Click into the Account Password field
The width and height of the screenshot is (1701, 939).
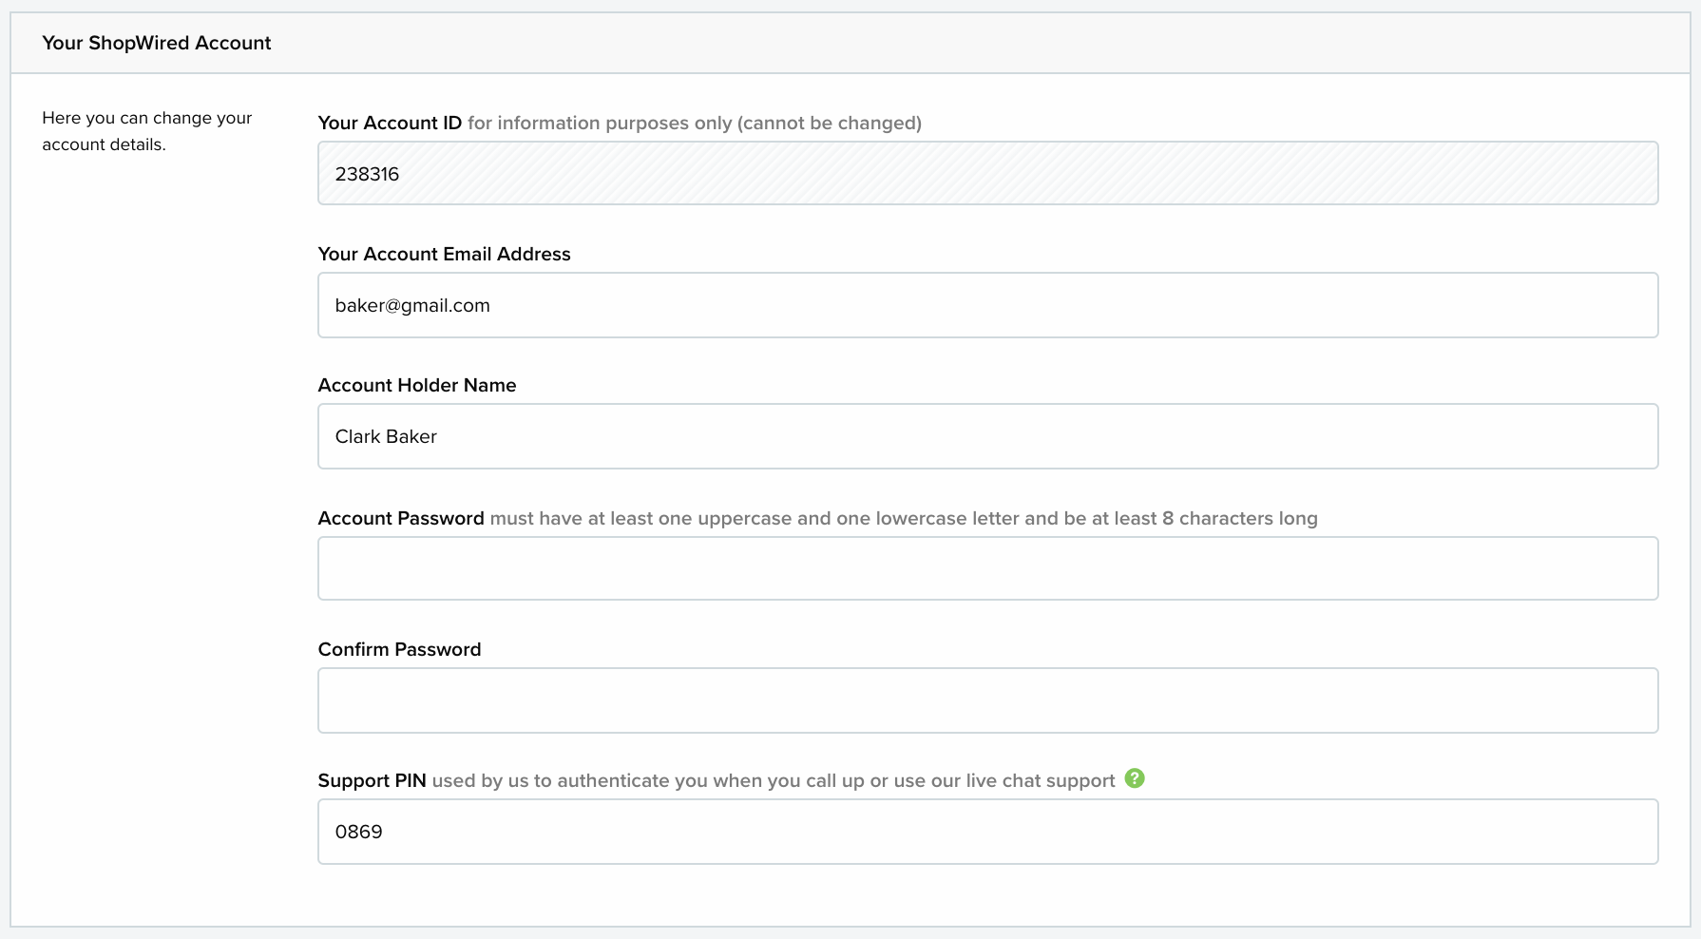coord(988,568)
